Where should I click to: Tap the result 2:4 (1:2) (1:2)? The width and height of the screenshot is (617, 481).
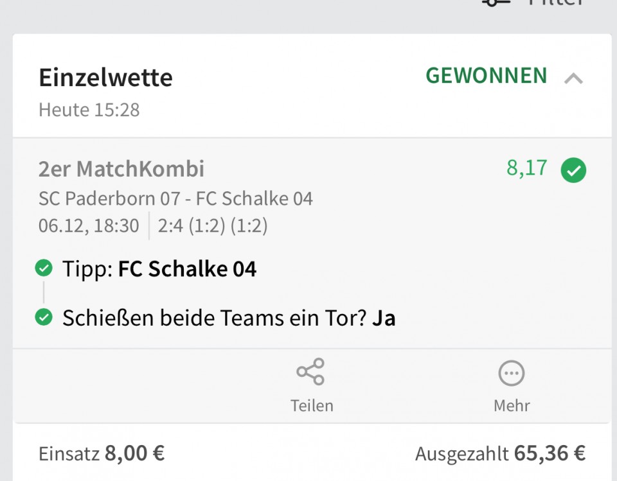213,226
